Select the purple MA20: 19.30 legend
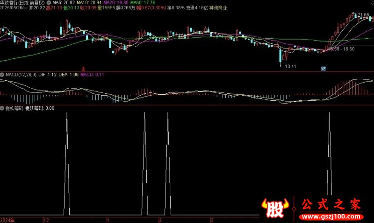The height and width of the screenshot is (223, 374). coord(116,3)
